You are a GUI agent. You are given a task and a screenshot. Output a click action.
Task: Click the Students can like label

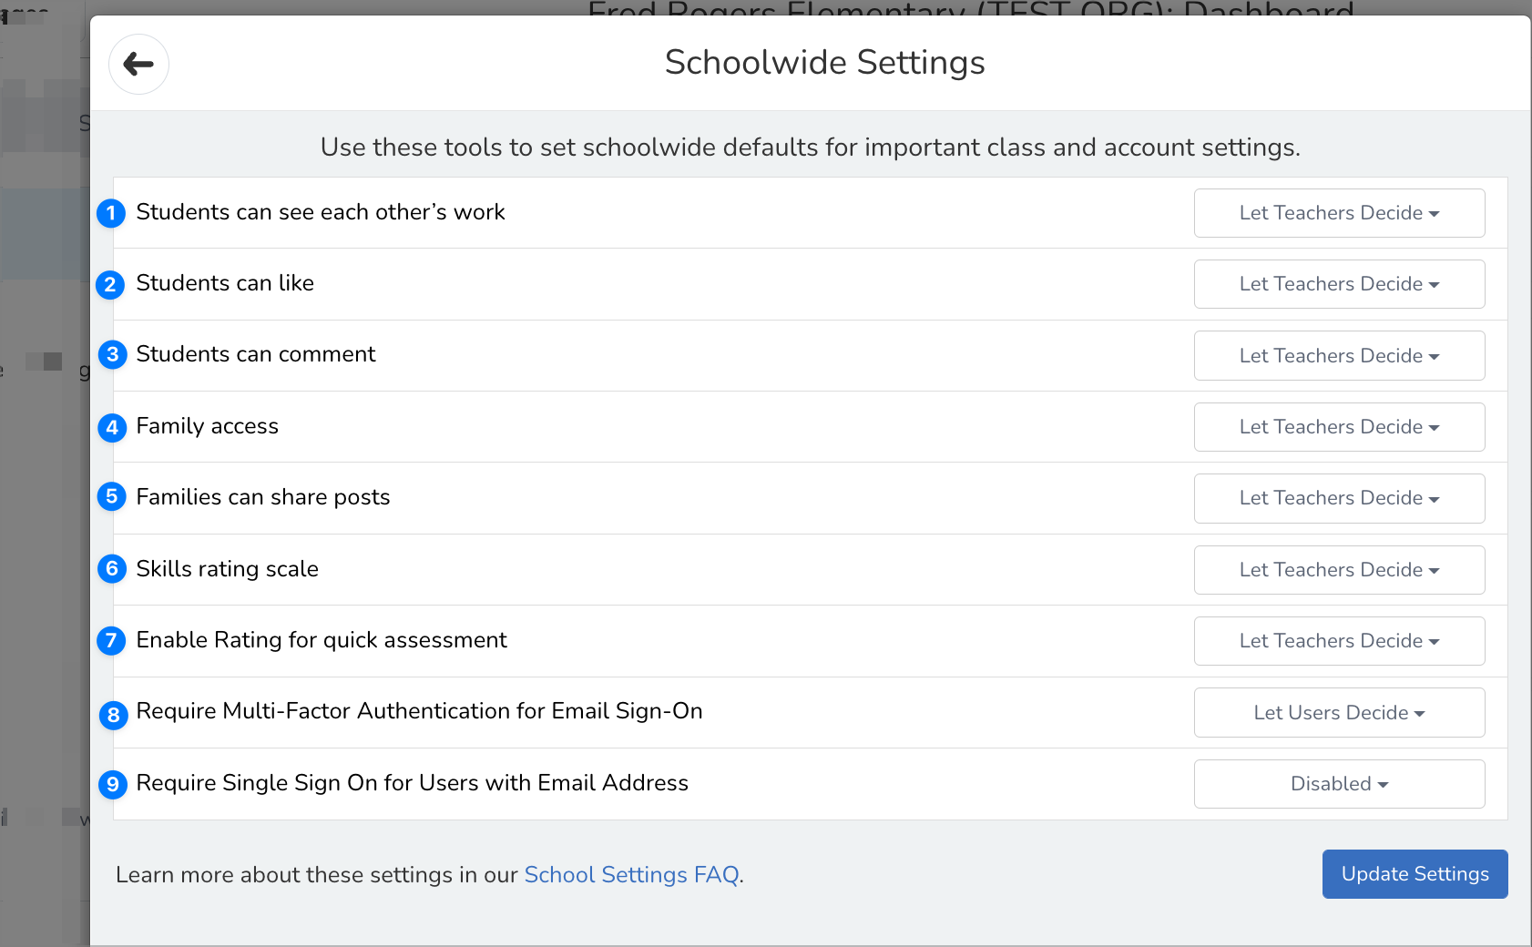tap(225, 283)
